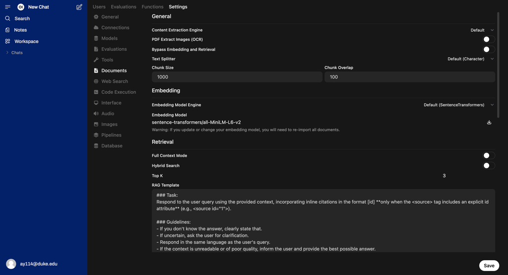Click the Chunk Size input field
508x275 pixels.
(x=237, y=77)
